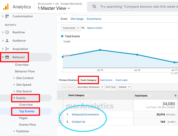Click the Total Events sort arrow
Image resolution: width=178 pixels, height=136 pixels.
(x=175, y=95)
